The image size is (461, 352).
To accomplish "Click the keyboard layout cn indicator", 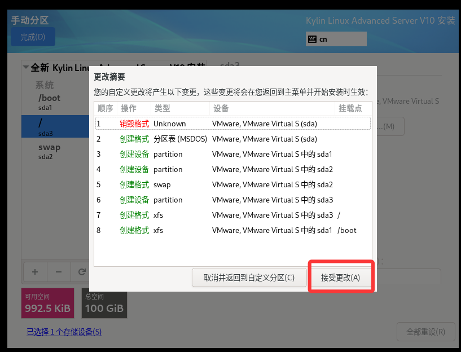I will (336, 39).
